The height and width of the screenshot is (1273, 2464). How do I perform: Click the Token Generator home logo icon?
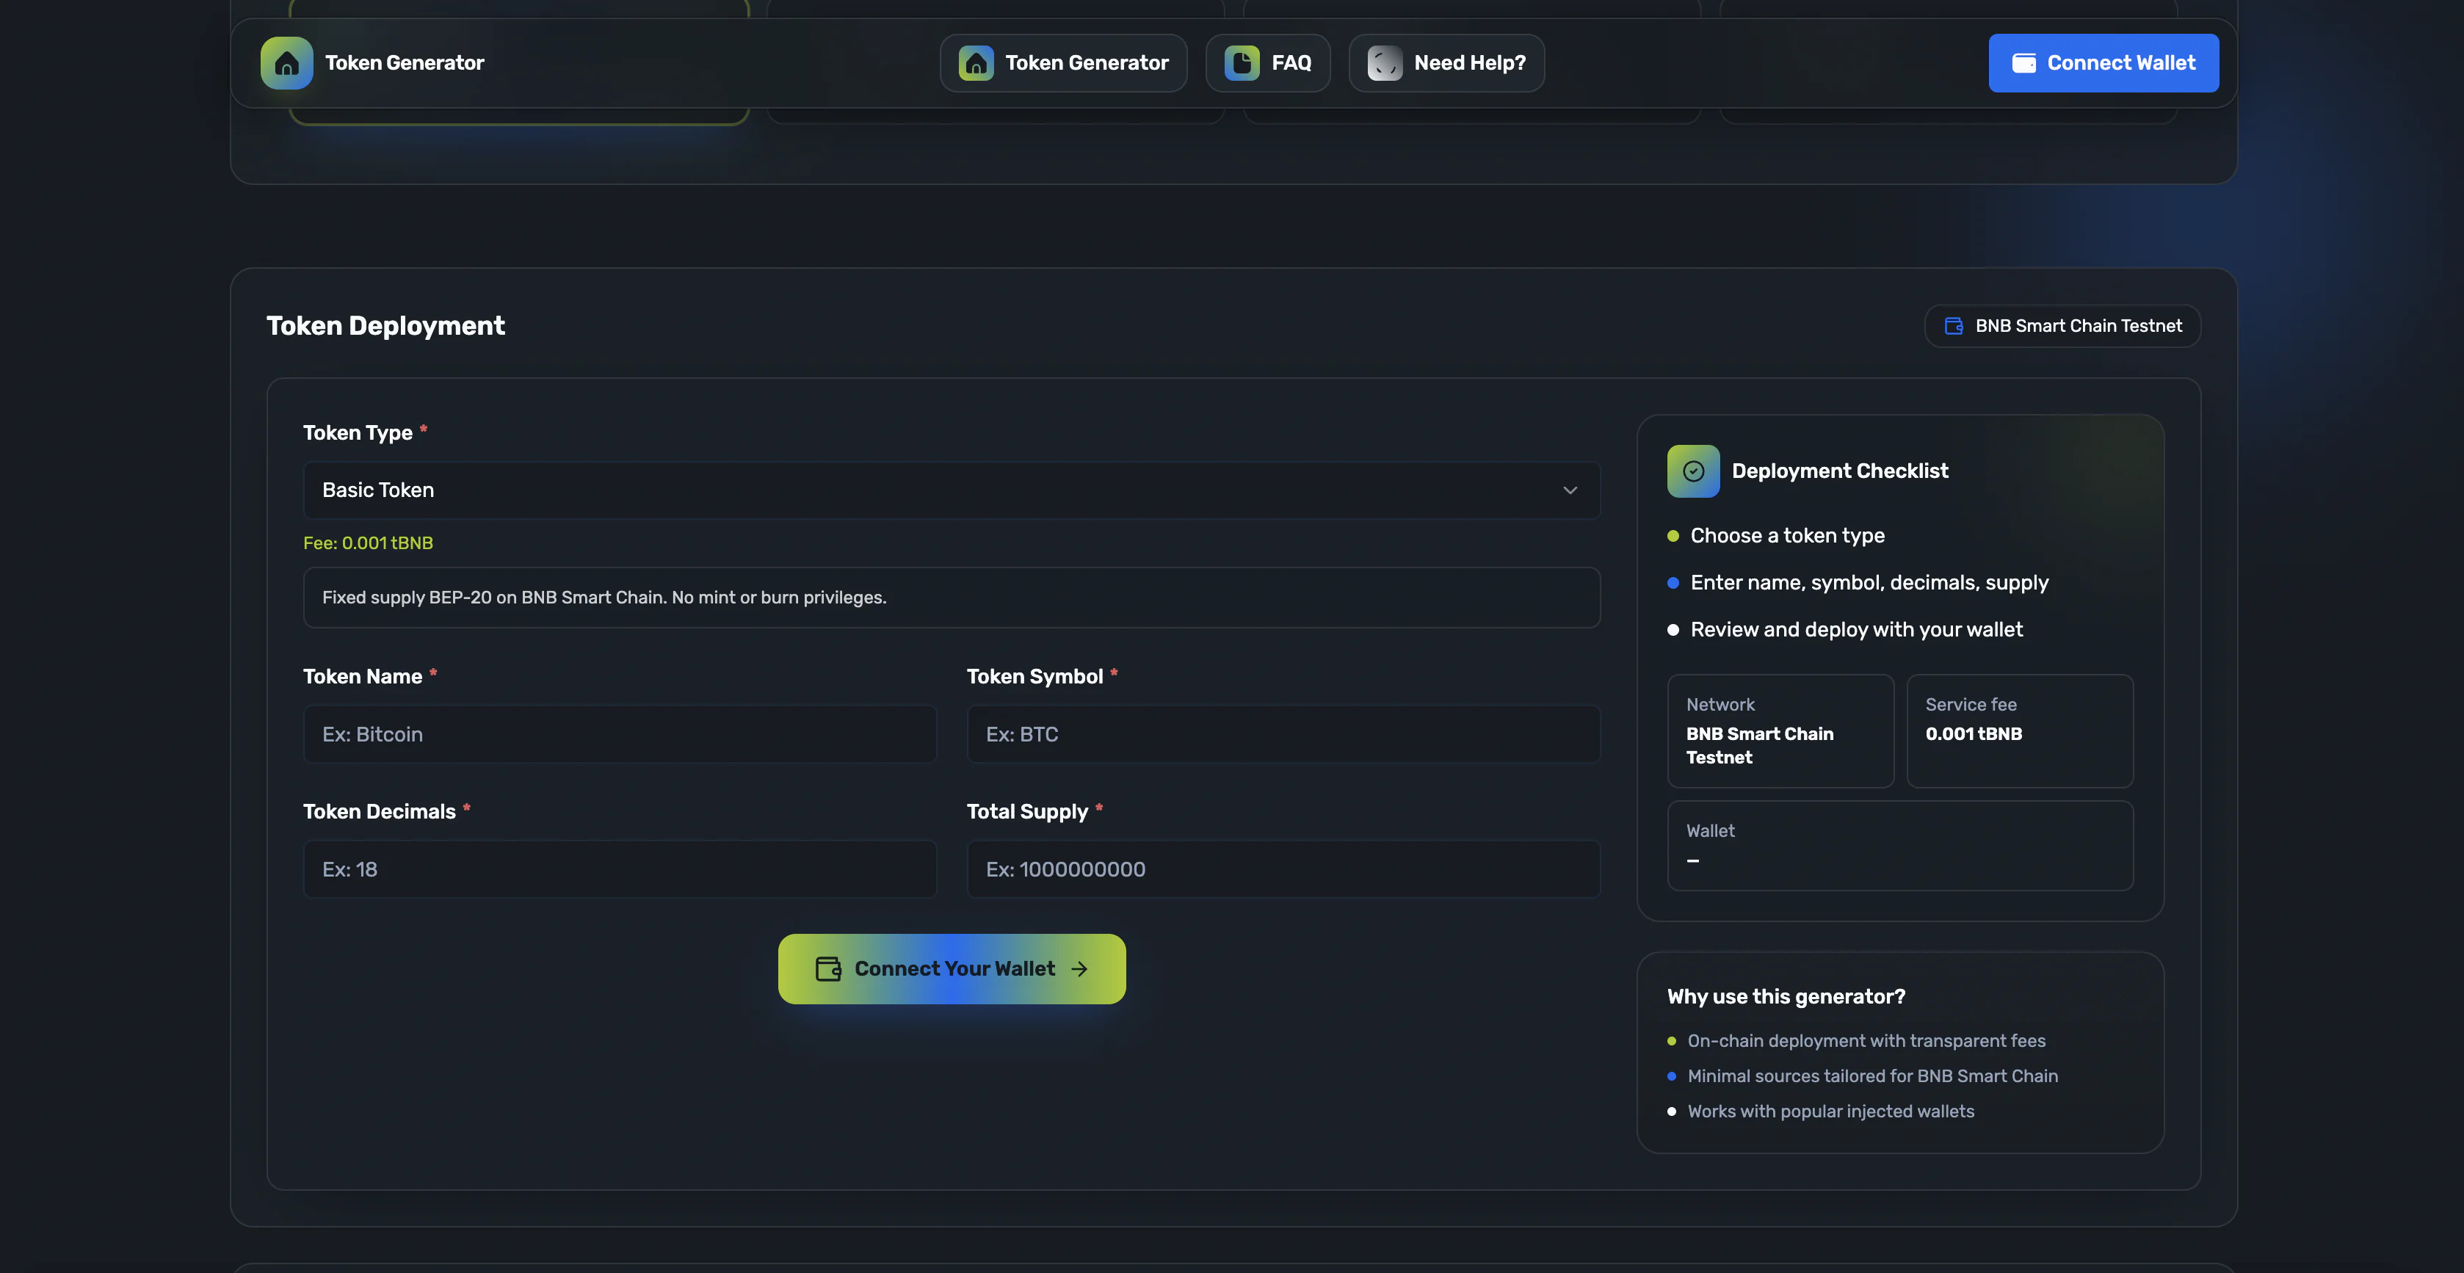[x=286, y=63]
